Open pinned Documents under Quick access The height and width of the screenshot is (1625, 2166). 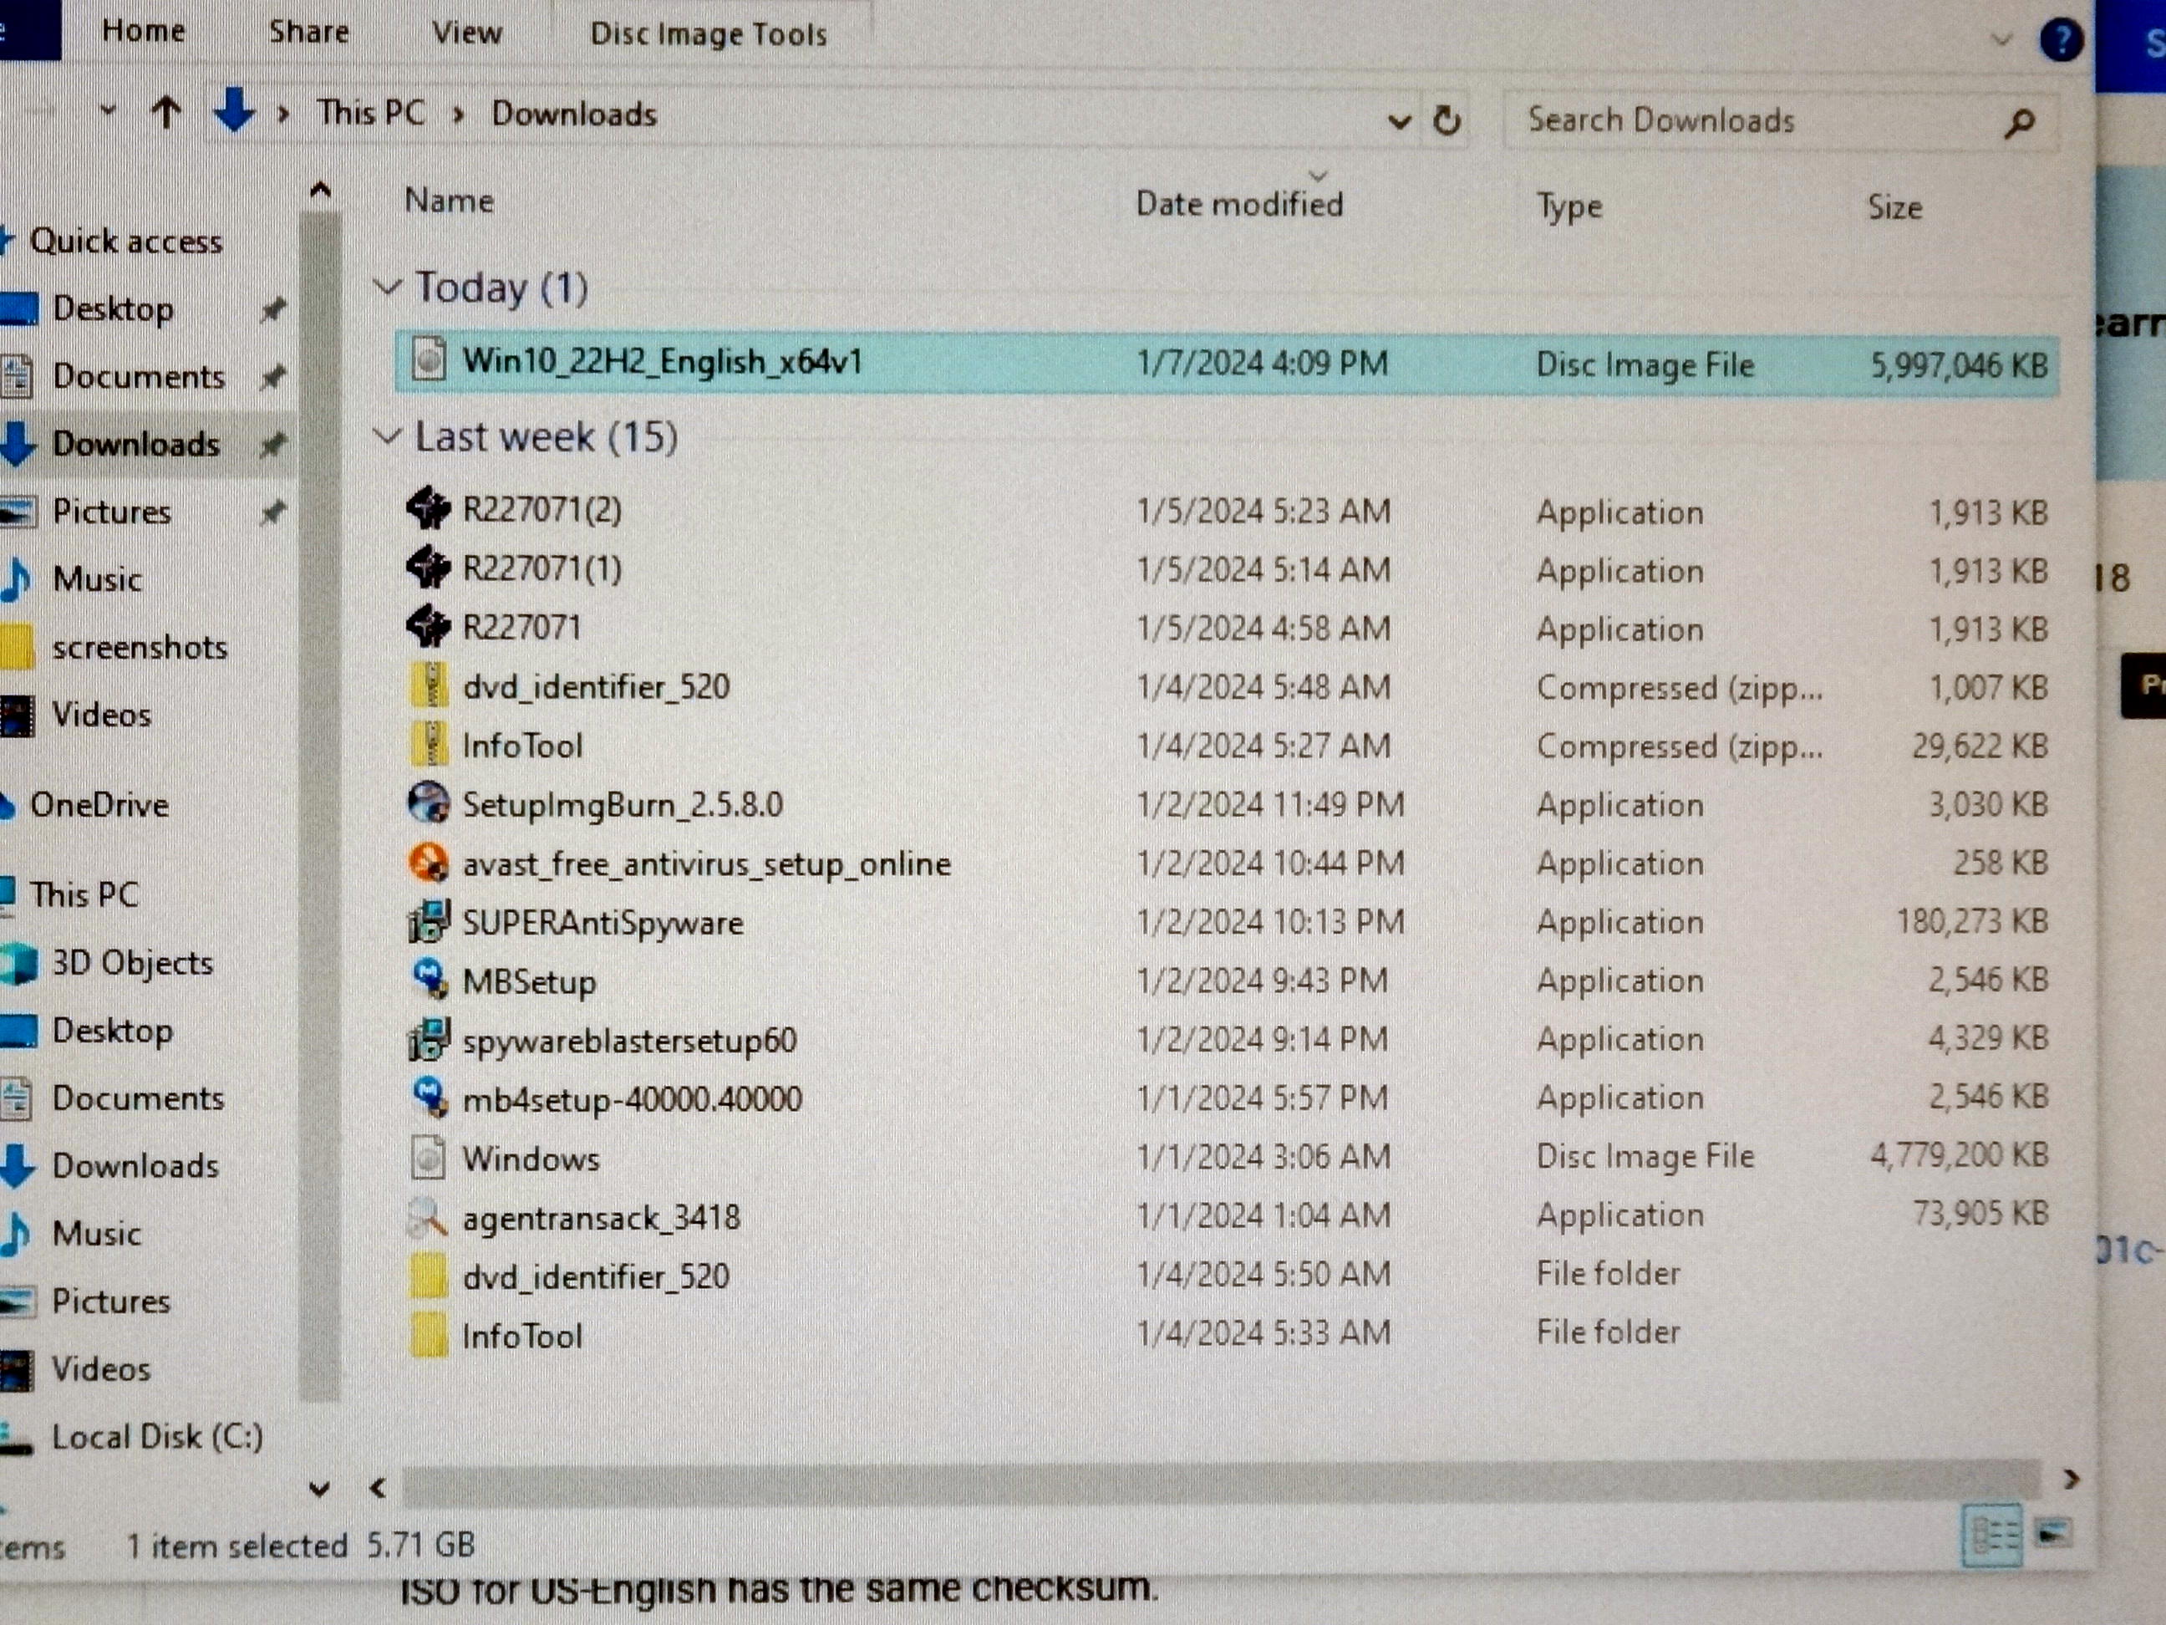pos(138,376)
